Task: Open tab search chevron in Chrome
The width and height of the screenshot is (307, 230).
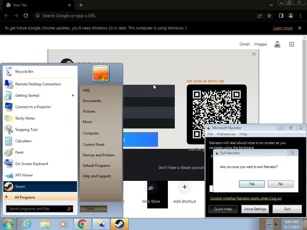Action: 271,5
